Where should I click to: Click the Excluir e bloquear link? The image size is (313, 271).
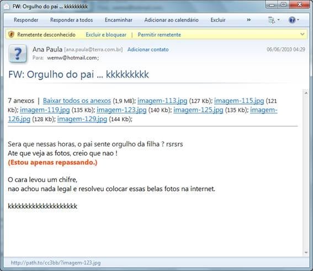(x=106, y=35)
